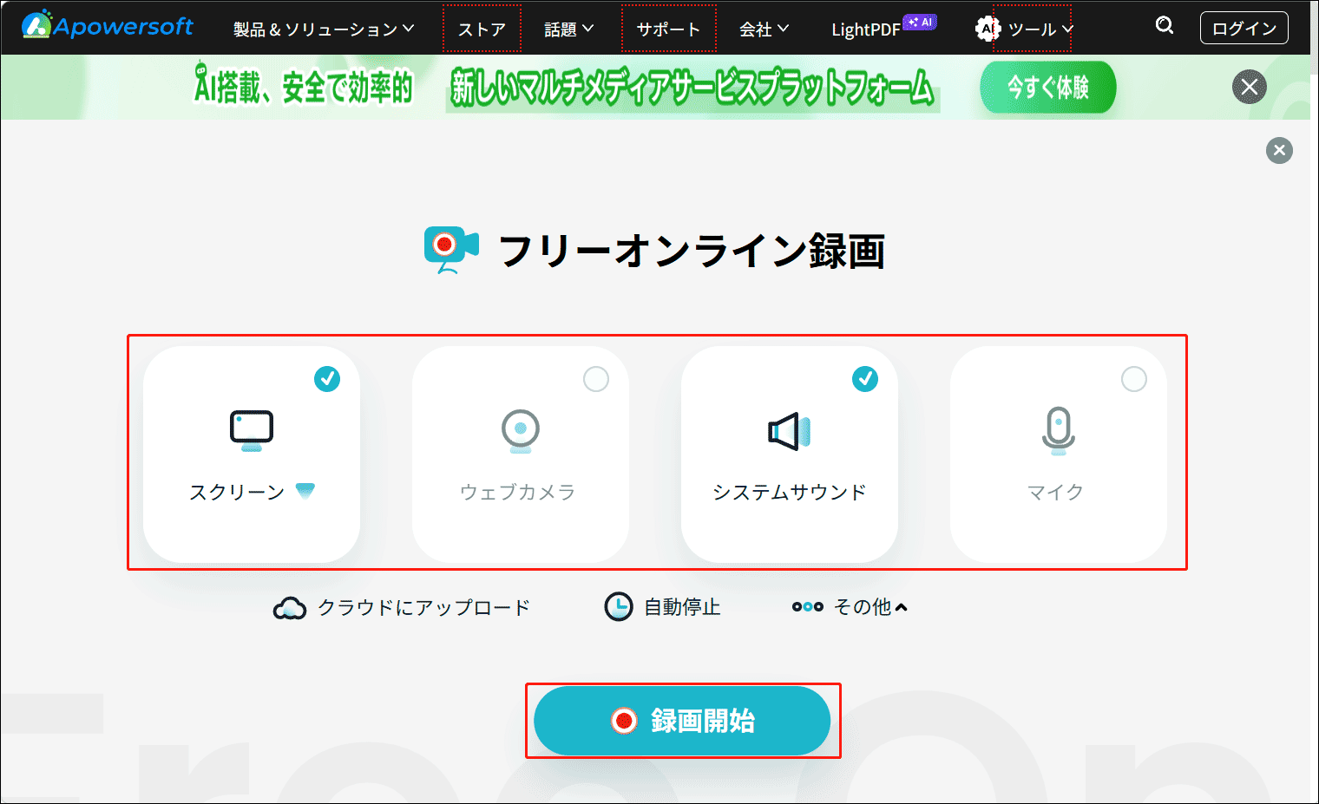Open the サポート menu item
Viewport: 1319px width, 804px height.
pyautogui.click(x=668, y=28)
